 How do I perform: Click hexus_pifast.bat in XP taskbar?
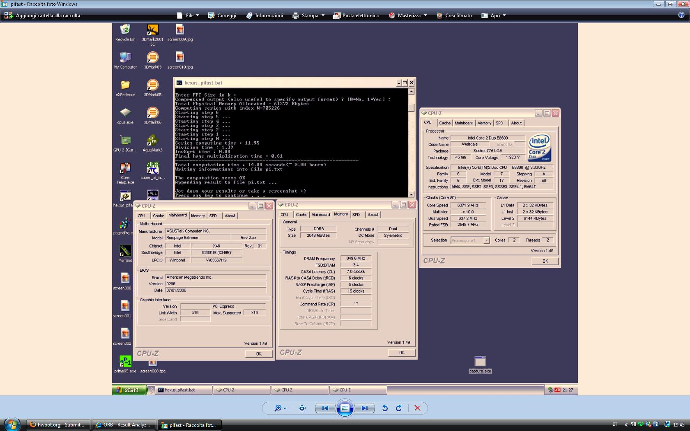tap(184, 390)
